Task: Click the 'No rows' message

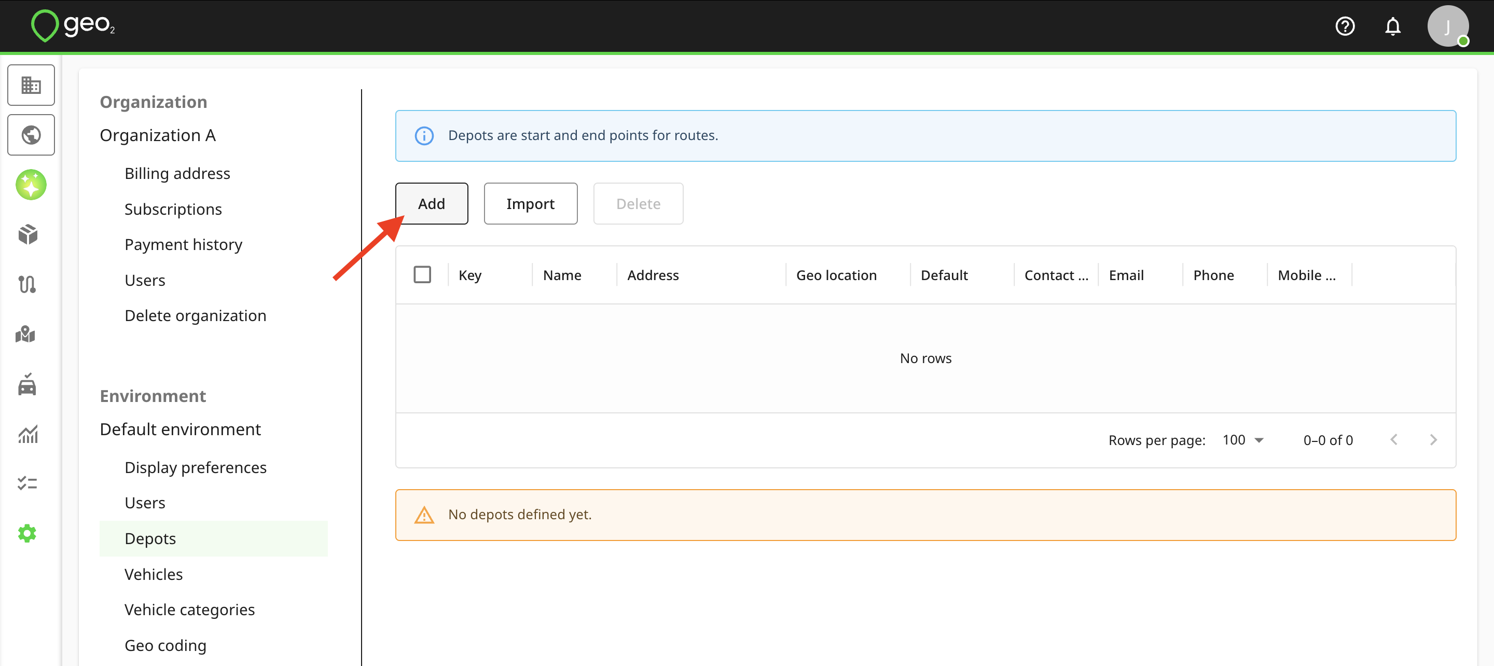Action: point(925,358)
